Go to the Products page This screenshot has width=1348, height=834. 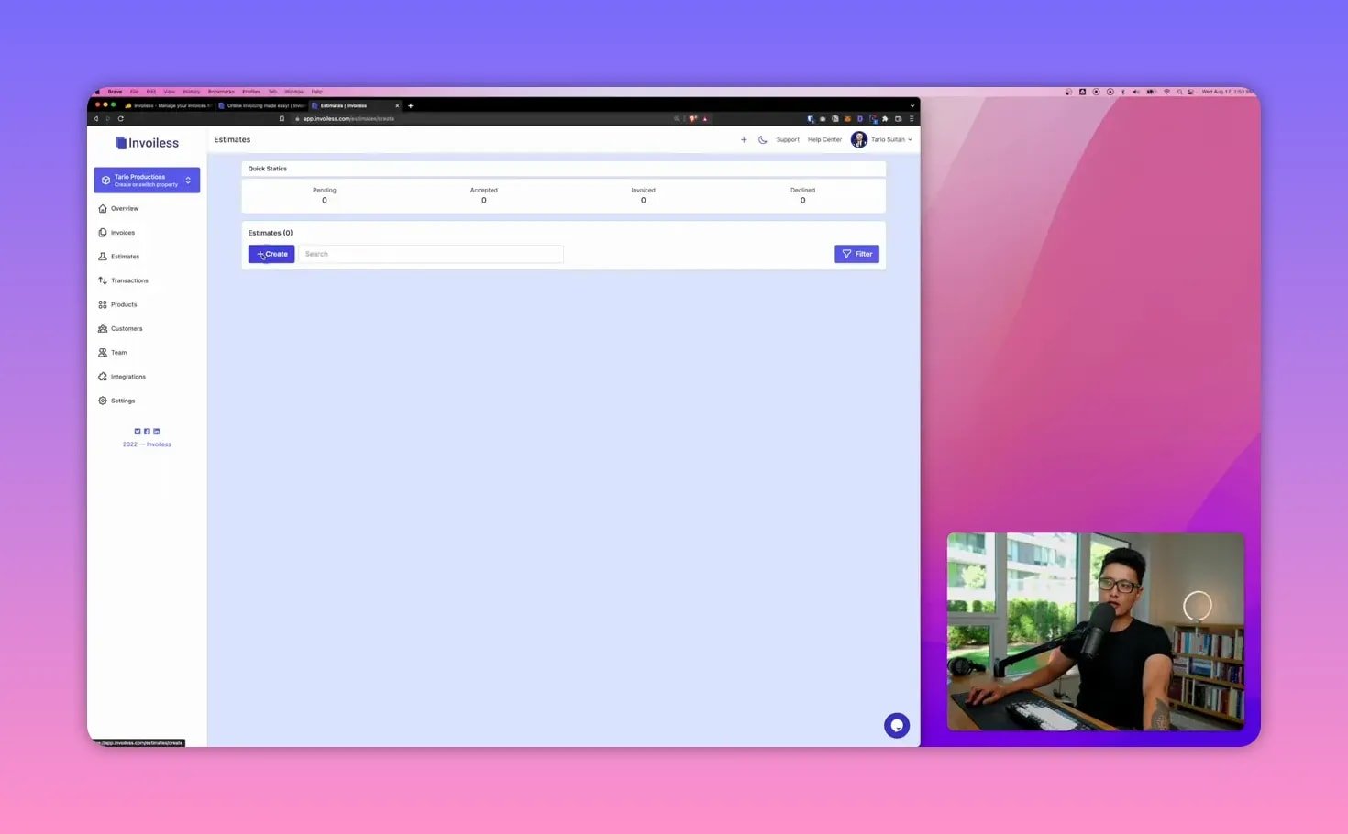[x=122, y=304]
